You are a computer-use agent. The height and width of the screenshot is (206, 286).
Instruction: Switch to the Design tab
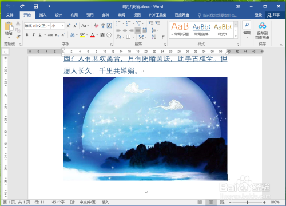(58, 15)
